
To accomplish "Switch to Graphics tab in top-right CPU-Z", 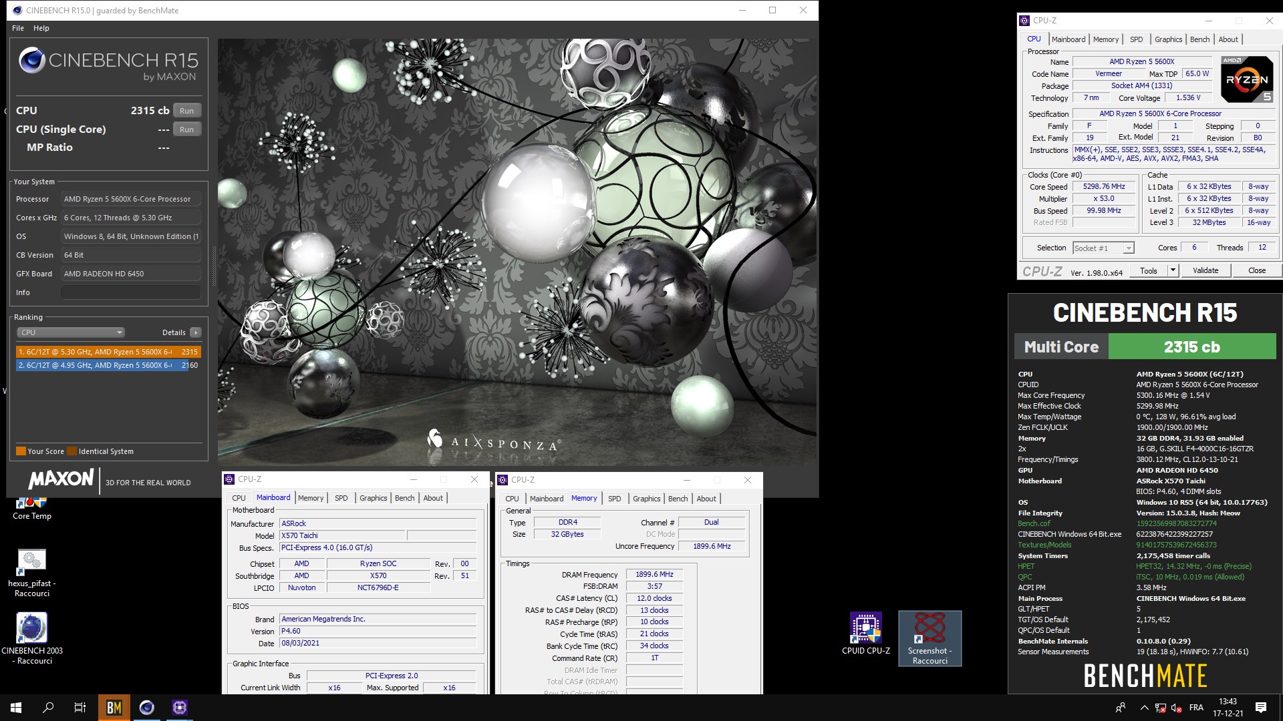I will pyautogui.click(x=1168, y=39).
